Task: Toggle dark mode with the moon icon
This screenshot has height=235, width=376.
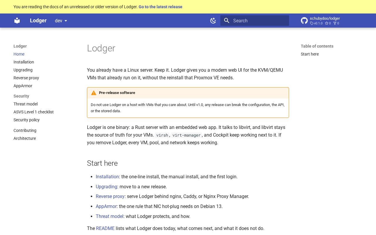Action: (x=213, y=21)
